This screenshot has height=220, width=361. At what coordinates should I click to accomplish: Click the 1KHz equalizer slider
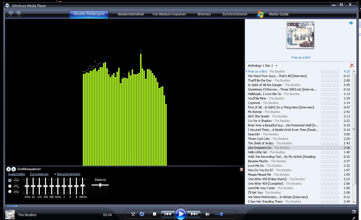coord(58,186)
